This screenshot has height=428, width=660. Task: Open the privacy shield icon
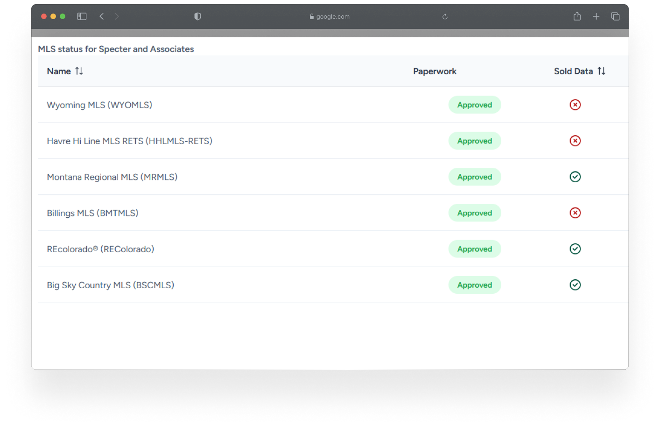[x=197, y=16]
